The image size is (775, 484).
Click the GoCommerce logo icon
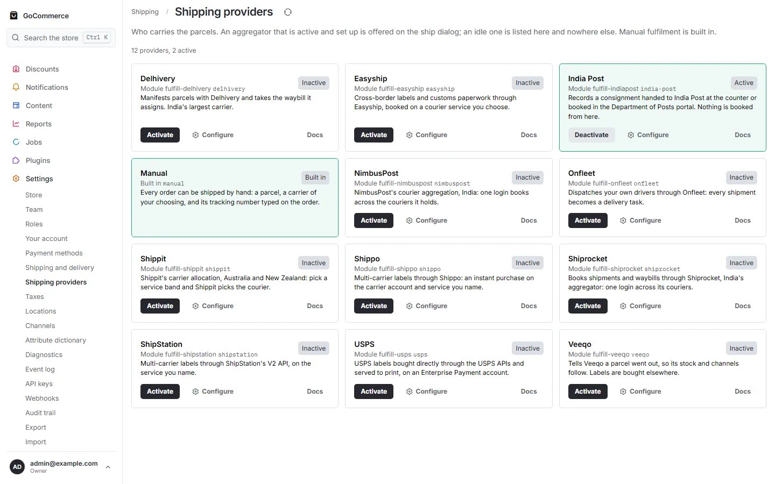[x=14, y=16]
